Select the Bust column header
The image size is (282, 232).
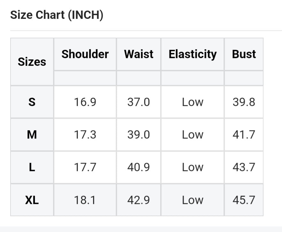tap(244, 54)
